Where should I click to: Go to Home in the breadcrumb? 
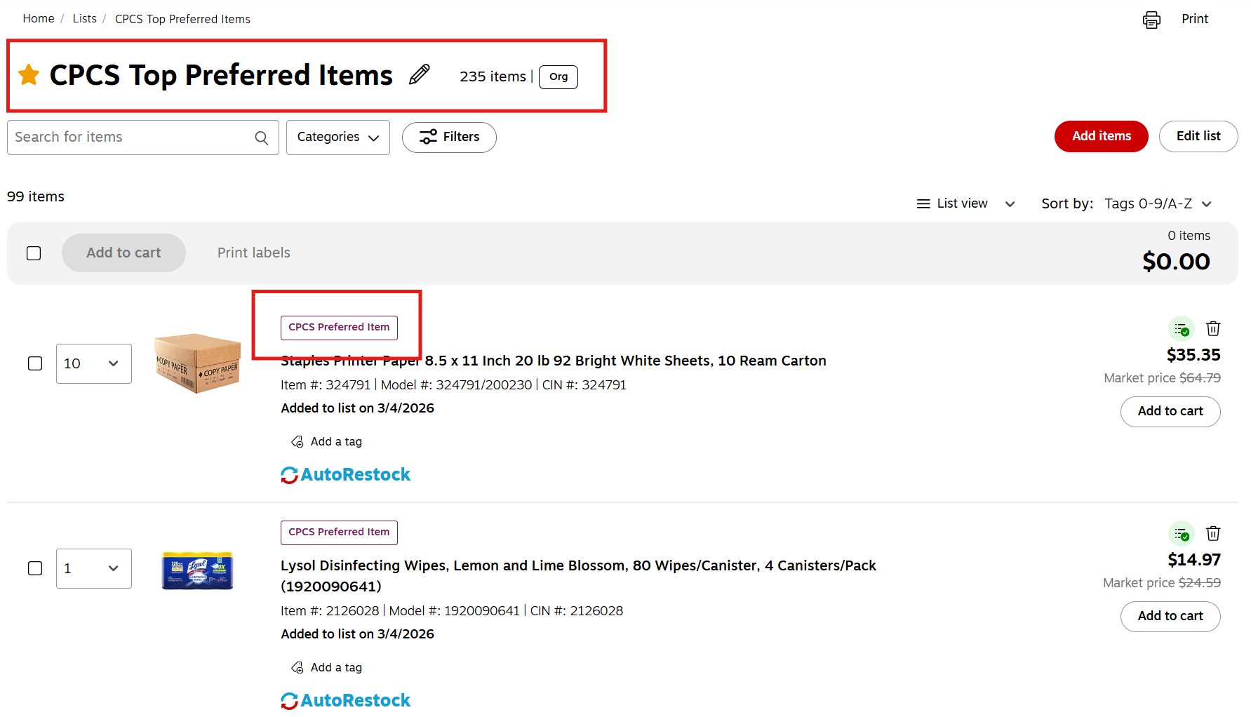39,18
